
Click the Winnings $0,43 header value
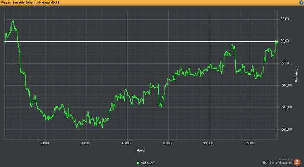coord(55,3)
